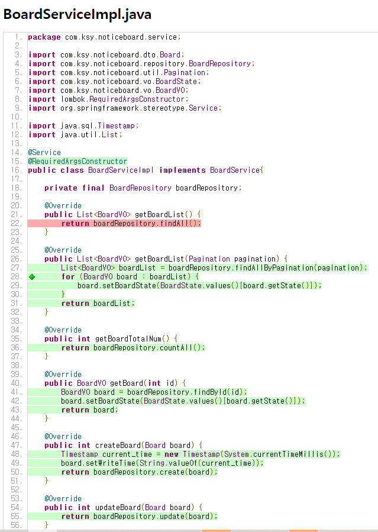The height and width of the screenshot is (532, 378).
Task: Click the return boardList; line
Action: [98, 303]
